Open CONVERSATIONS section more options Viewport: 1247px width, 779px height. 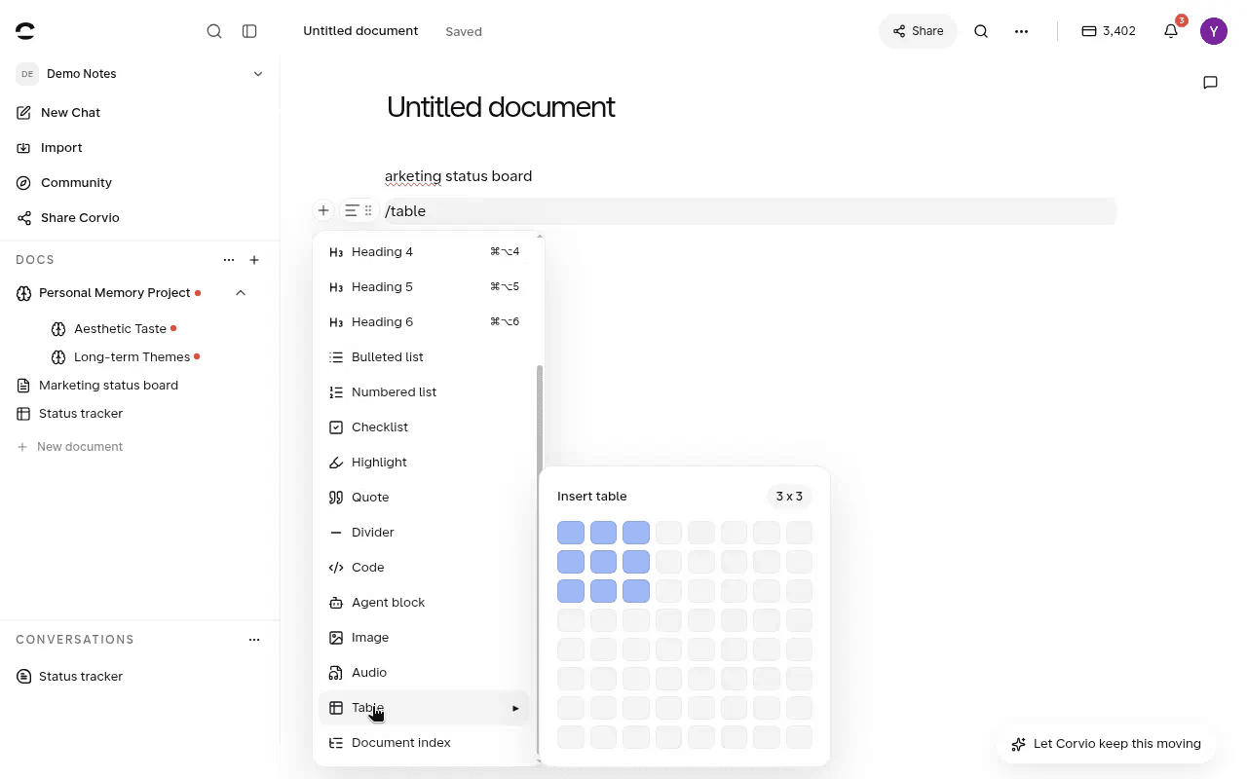click(254, 640)
